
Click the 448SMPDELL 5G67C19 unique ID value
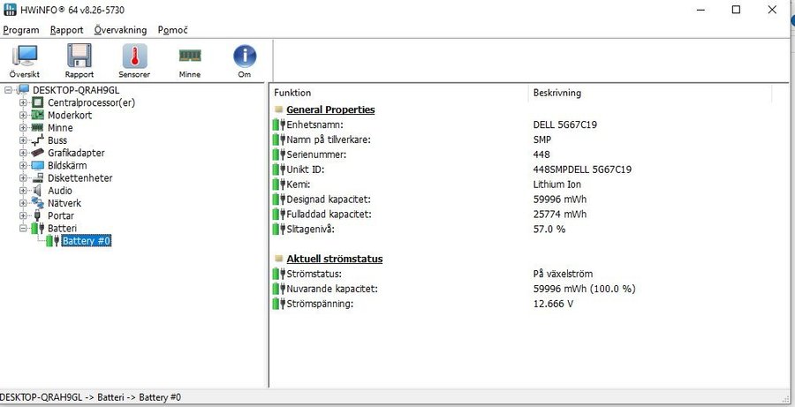pos(582,170)
